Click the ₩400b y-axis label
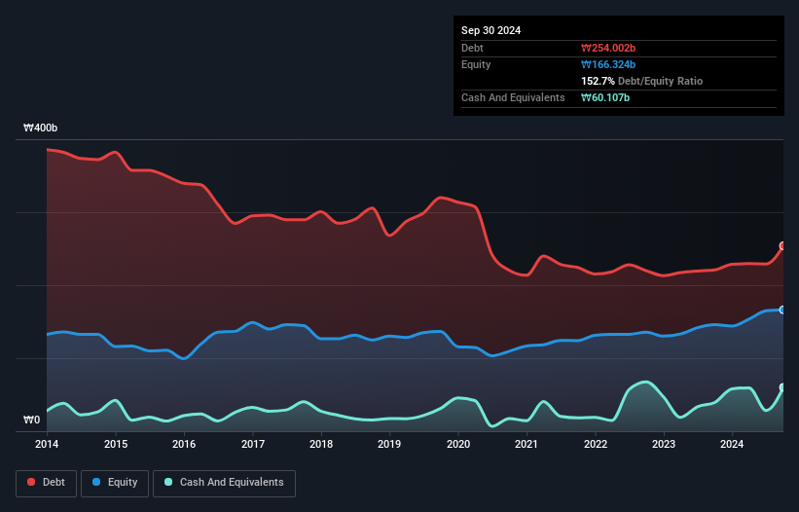The width and height of the screenshot is (799, 512). [40, 128]
